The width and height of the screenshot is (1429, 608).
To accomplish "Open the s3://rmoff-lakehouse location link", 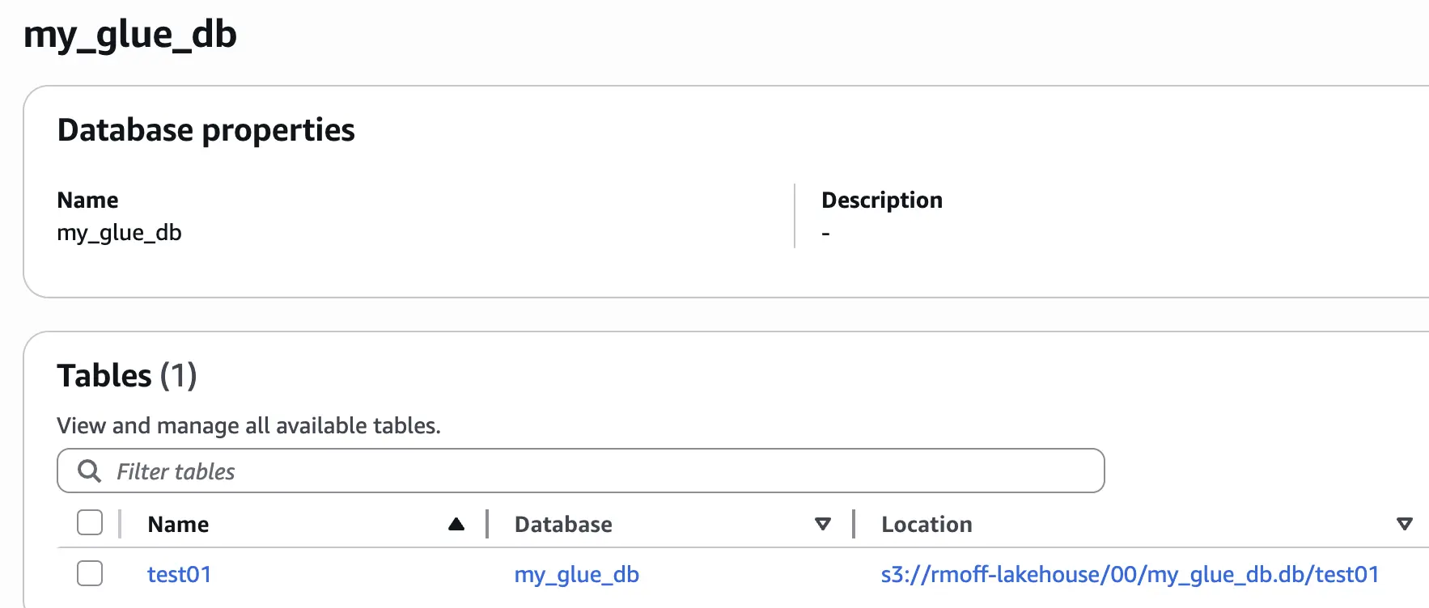I will click(x=1130, y=574).
